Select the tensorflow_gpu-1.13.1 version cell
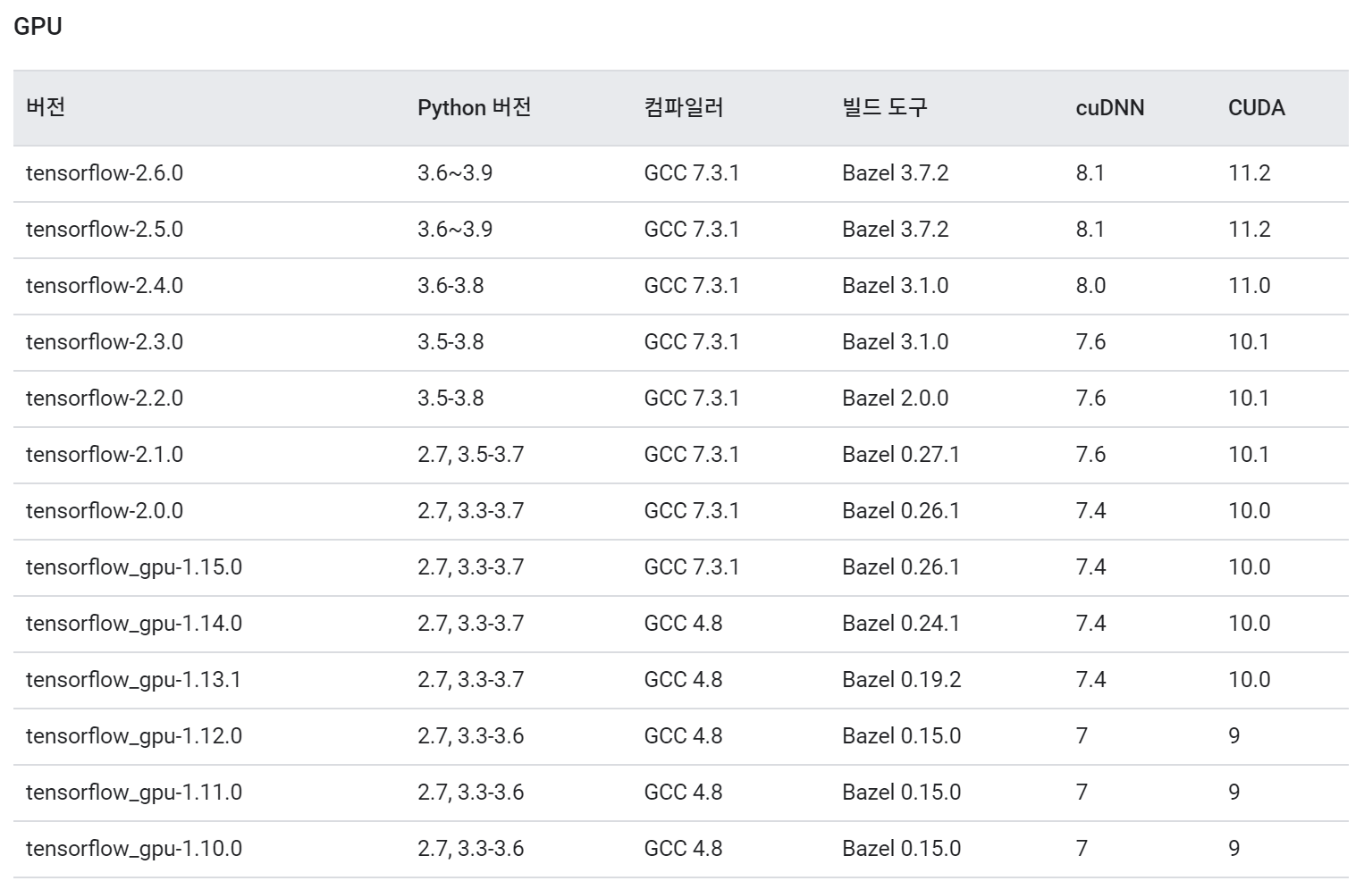Viewport: 1364px width, 881px height. click(x=134, y=680)
